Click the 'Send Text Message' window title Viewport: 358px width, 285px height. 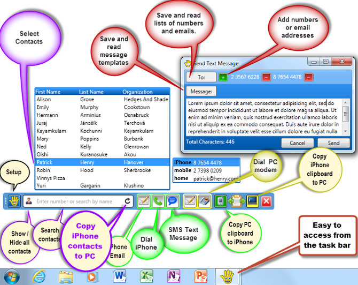click(x=216, y=63)
